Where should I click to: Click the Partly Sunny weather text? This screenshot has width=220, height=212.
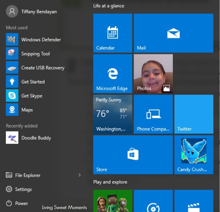[109, 100]
